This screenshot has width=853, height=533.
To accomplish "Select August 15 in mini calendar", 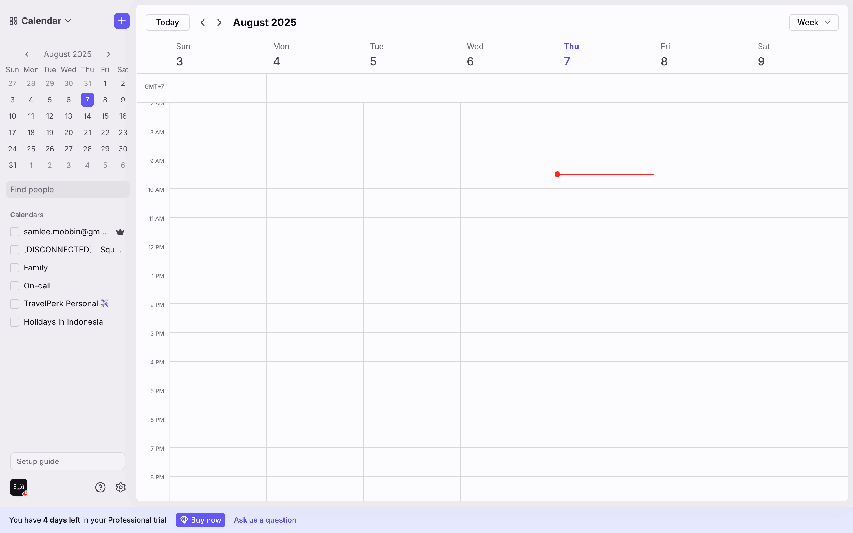I will click(105, 116).
